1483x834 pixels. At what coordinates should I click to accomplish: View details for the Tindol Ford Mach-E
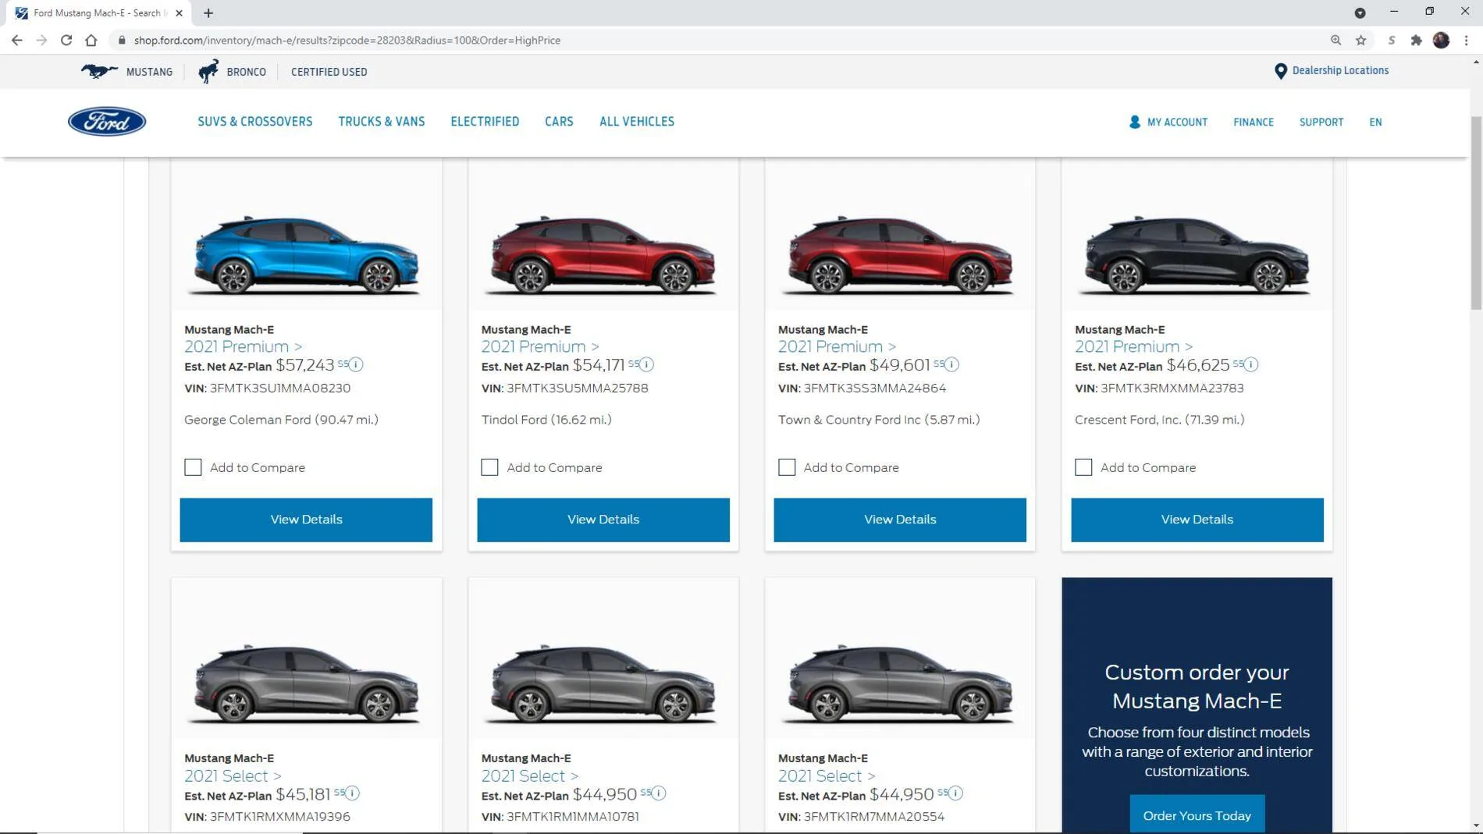603,520
